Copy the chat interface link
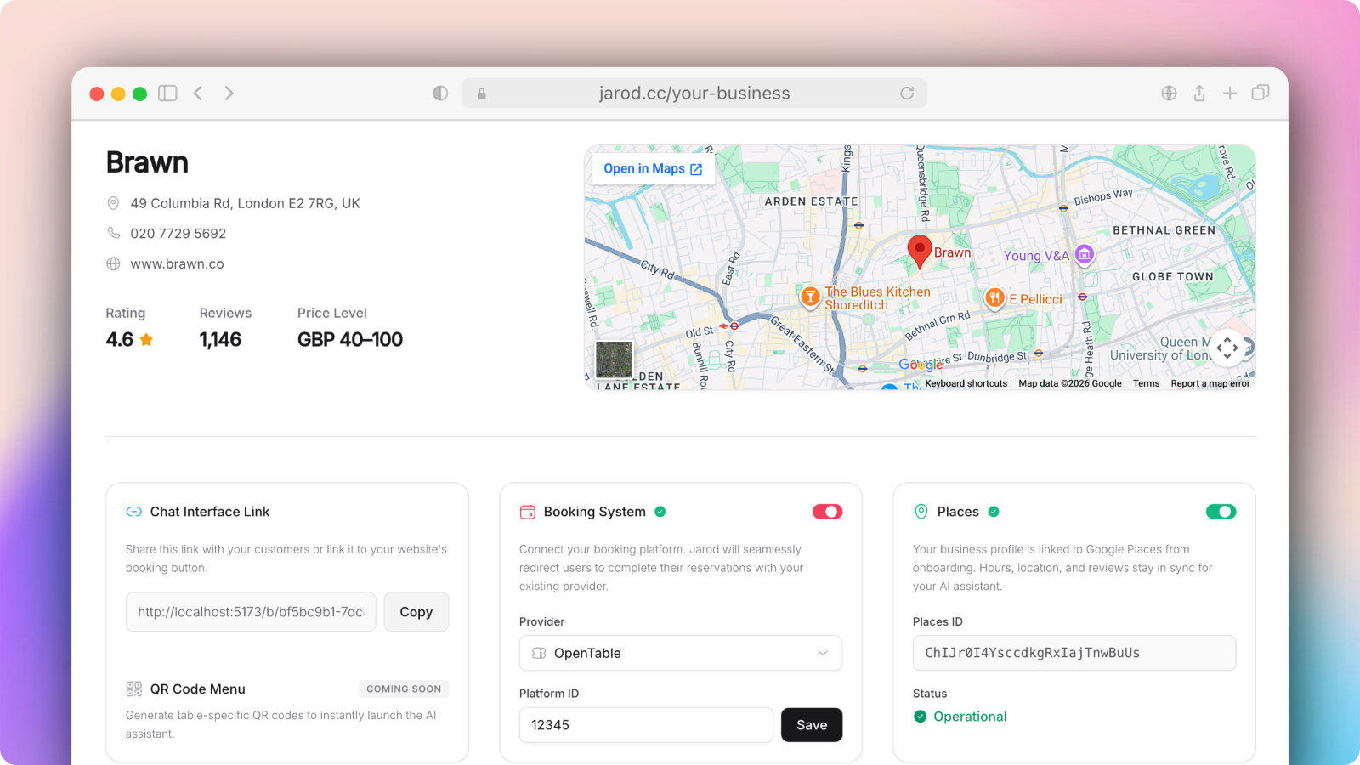Viewport: 1360px width, 765px height. (x=416, y=612)
